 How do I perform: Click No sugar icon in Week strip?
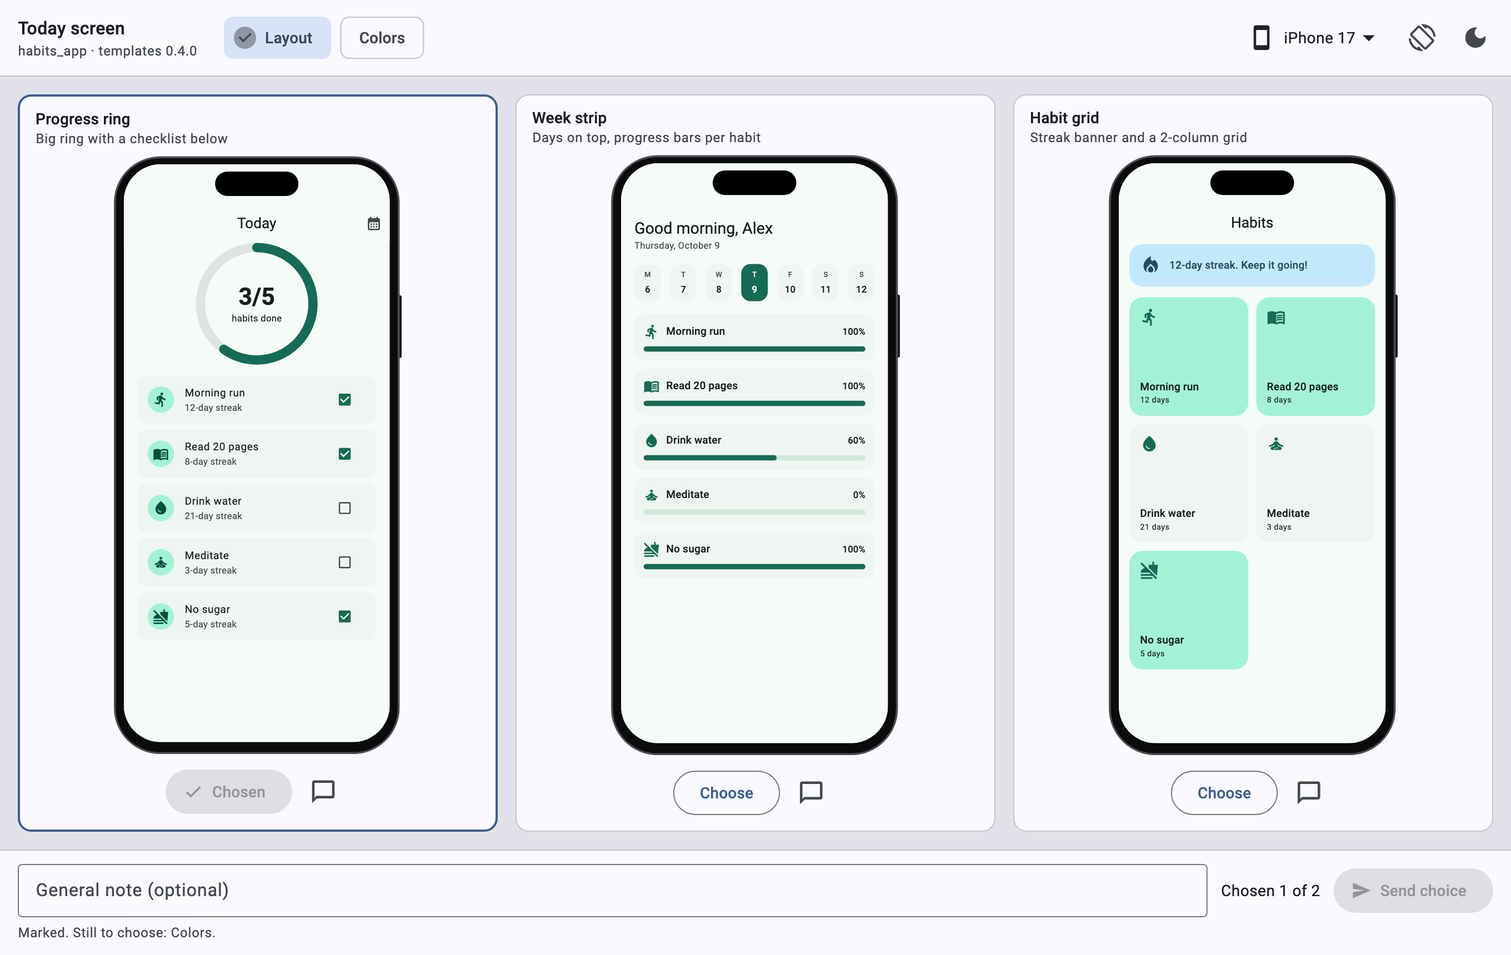(651, 549)
